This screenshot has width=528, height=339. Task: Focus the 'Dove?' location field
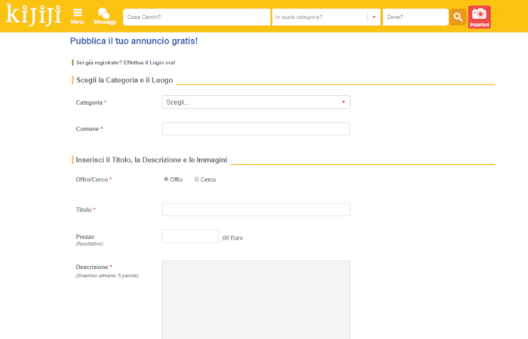[416, 17]
